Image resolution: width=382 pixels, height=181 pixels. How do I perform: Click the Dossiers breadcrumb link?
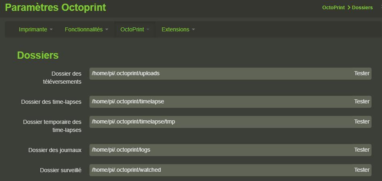click(x=362, y=8)
